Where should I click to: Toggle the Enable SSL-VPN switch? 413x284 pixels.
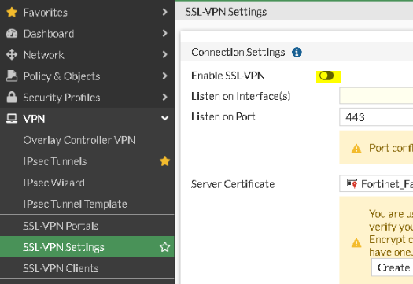(326, 76)
